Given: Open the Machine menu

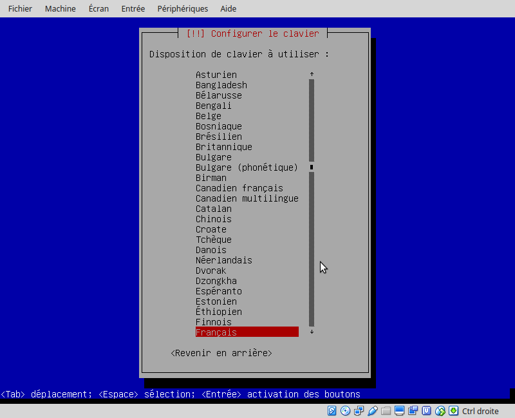Looking at the screenshot, I should pyautogui.click(x=60, y=8).
